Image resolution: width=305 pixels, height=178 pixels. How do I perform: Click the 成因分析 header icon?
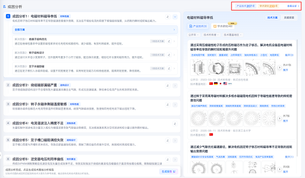[5, 7]
